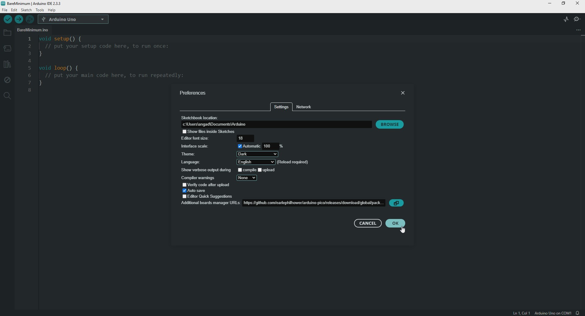585x316 pixels.
Task: Open the Sketch menu
Action: (27, 10)
